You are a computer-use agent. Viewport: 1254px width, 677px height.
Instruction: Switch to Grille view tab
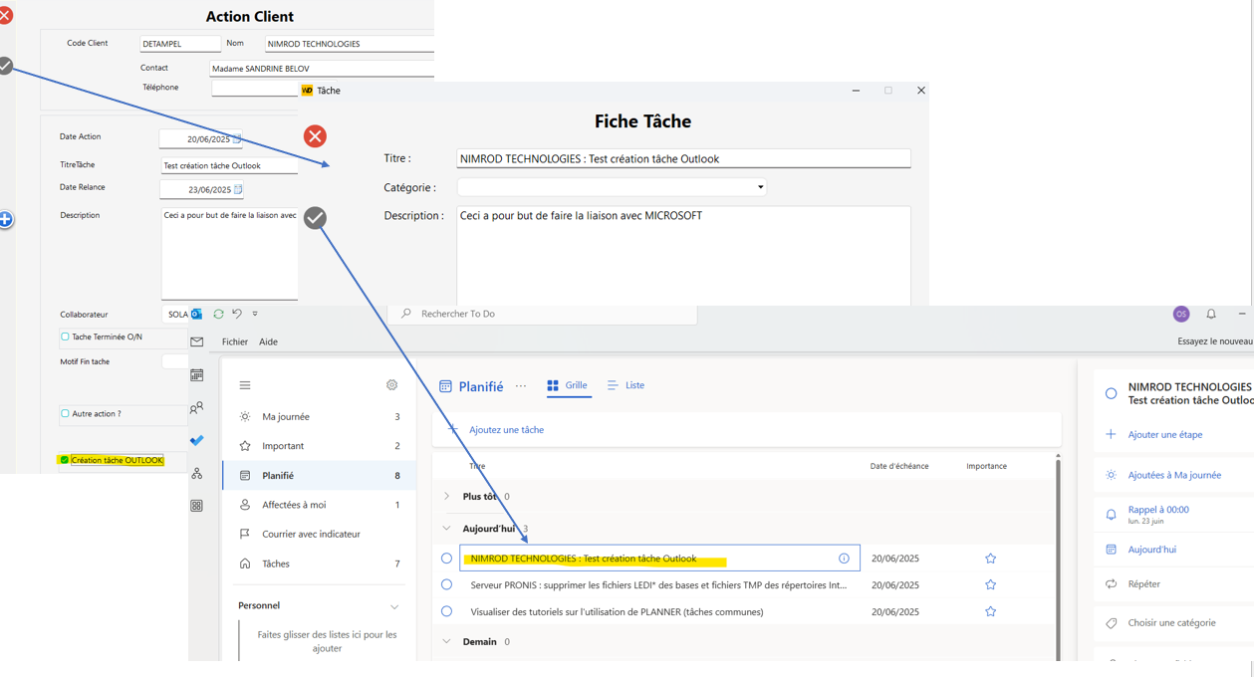click(567, 385)
